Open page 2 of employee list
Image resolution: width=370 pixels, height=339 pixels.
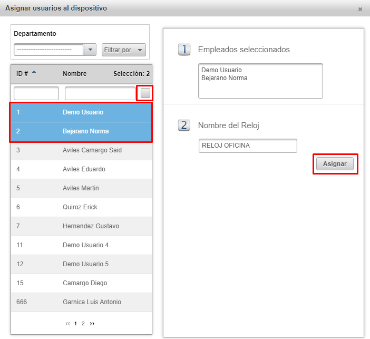[83, 323]
